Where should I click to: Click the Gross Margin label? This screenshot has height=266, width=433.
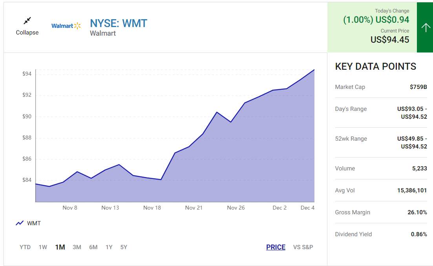[x=353, y=212]
